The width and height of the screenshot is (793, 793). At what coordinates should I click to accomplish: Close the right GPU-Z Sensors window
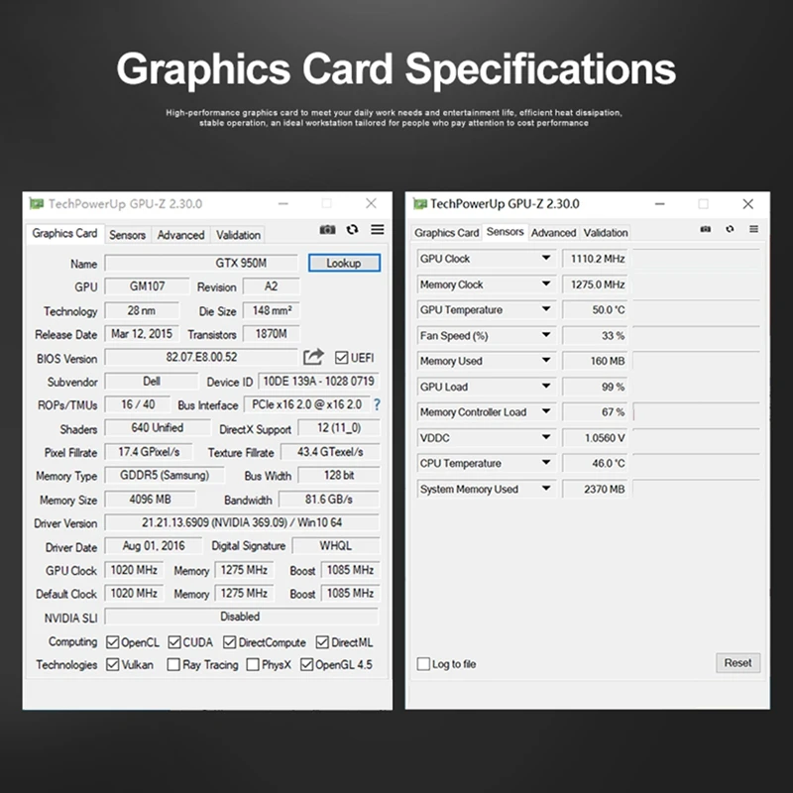click(x=748, y=204)
